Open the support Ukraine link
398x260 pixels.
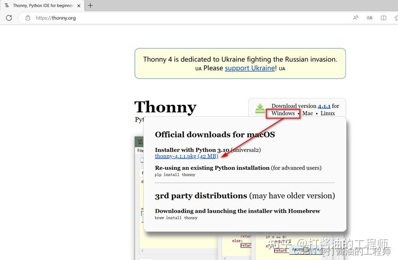click(249, 68)
